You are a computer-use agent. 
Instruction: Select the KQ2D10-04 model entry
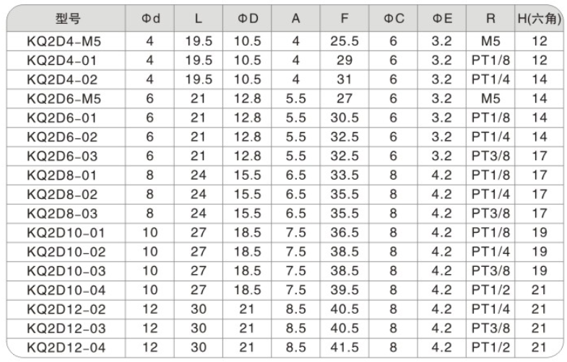pyautogui.click(x=66, y=290)
